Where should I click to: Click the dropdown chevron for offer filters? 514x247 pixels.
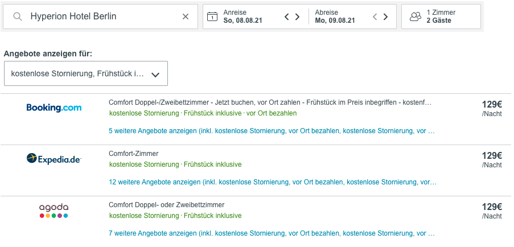coord(155,75)
